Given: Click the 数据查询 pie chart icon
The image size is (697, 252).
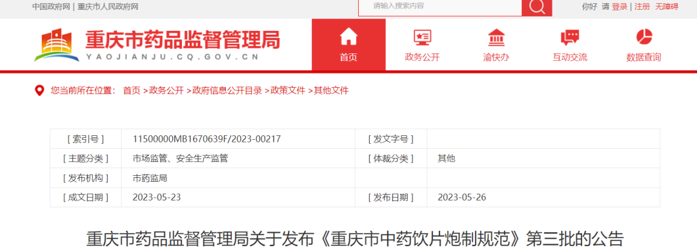Looking at the screenshot, I should coord(643,37).
